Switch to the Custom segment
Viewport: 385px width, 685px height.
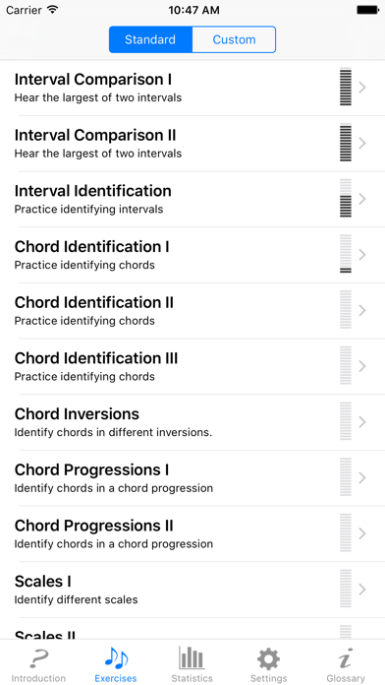click(234, 39)
